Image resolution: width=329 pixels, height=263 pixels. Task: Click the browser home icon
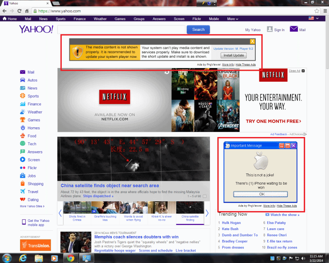pyautogui.click(x=27, y=11)
